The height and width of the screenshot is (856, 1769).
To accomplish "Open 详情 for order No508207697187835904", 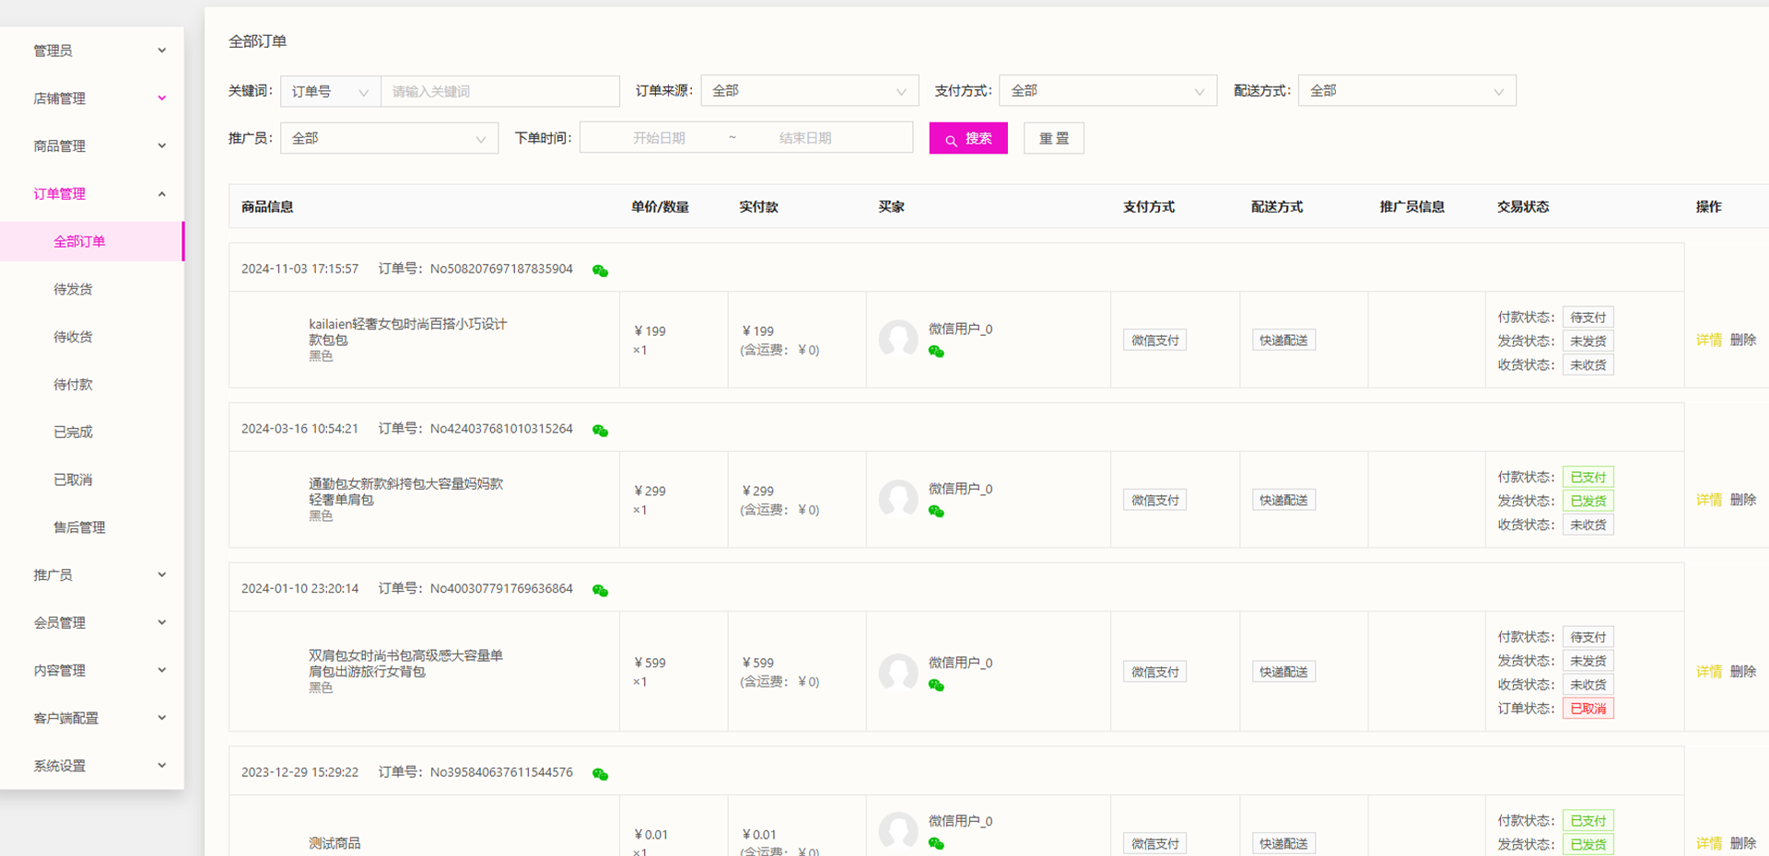I will (1709, 340).
